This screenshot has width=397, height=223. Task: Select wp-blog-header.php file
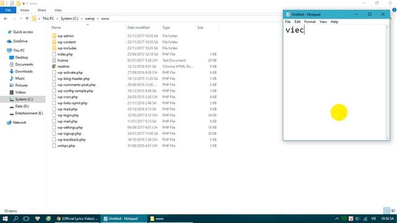coord(73,79)
